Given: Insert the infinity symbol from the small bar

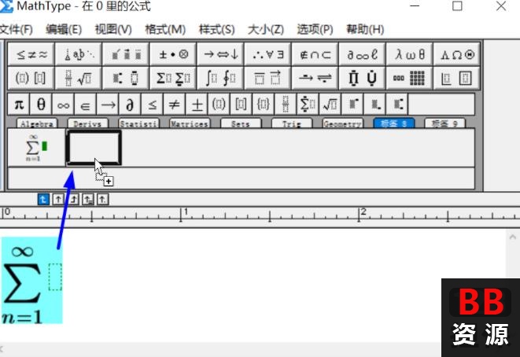Looking at the screenshot, I should pos(63,105).
